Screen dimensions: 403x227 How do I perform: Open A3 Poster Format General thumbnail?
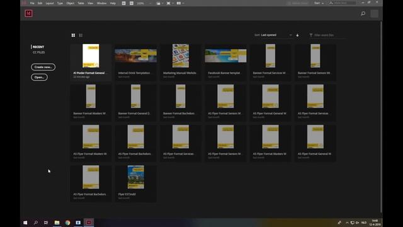coord(91,55)
